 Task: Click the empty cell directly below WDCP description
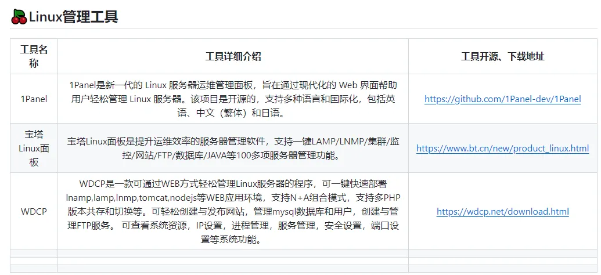[233, 254]
